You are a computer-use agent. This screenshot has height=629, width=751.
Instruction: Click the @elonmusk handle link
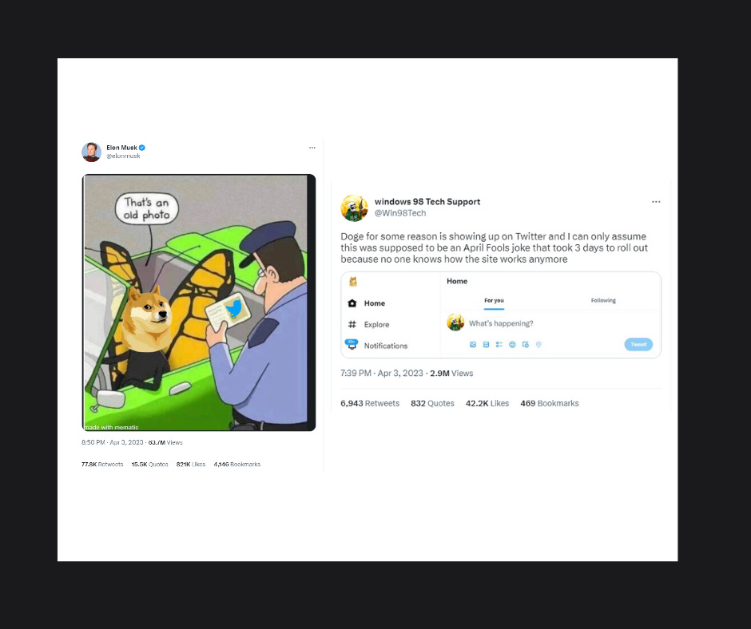123,156
